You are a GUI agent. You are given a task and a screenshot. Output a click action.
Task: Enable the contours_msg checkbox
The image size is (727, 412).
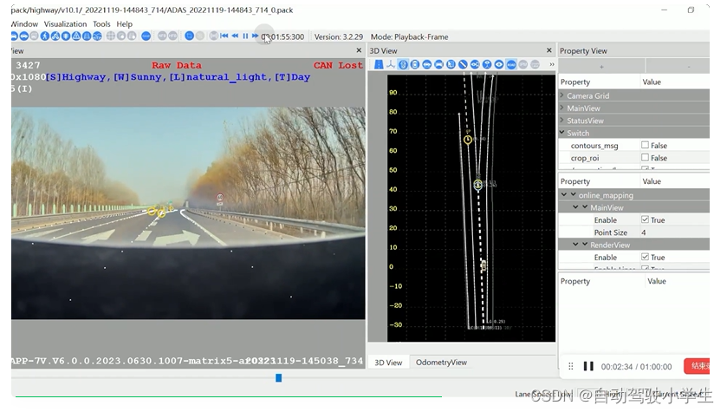click(645, 145)
